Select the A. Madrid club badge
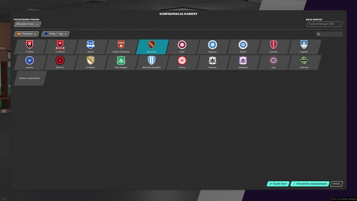This screenshot has height=201, width=357. click(x=60, y=45)
